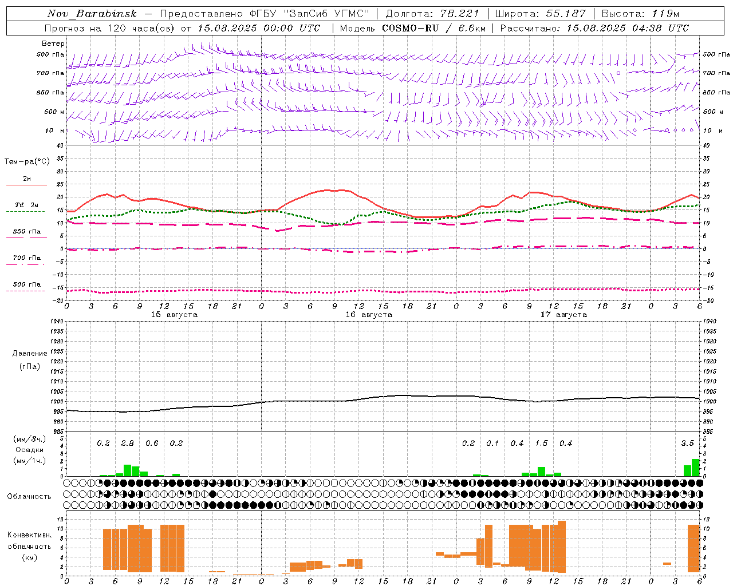Click the "Ветер" wind panel label
Image resolution: width=733 pixels, height=586 pixels.
click(53, 43)
